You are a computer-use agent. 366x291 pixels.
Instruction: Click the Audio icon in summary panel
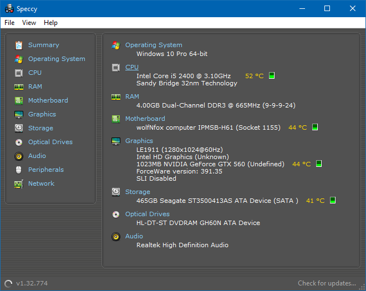(116, 237)
